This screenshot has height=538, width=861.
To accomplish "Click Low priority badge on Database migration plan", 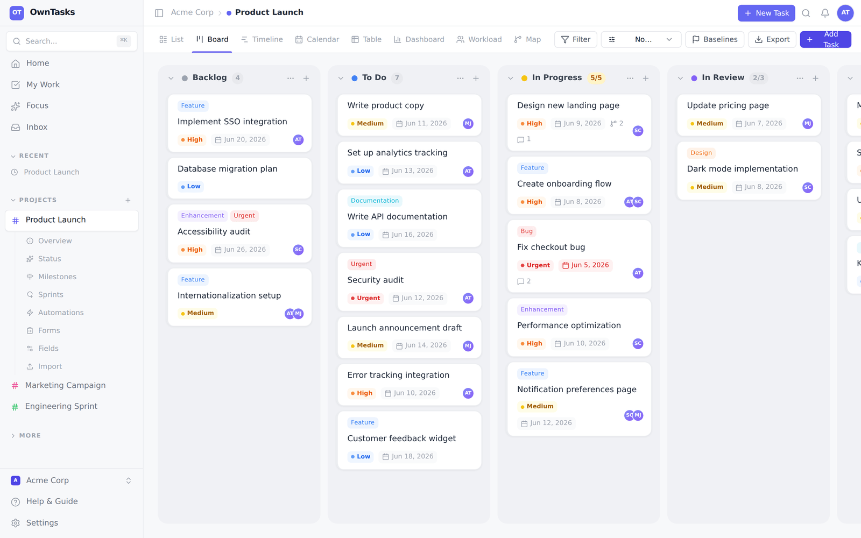I will click(x=190, y=187).
